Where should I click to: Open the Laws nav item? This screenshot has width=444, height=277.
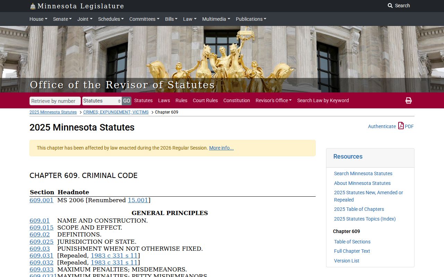tap(164, 100)
